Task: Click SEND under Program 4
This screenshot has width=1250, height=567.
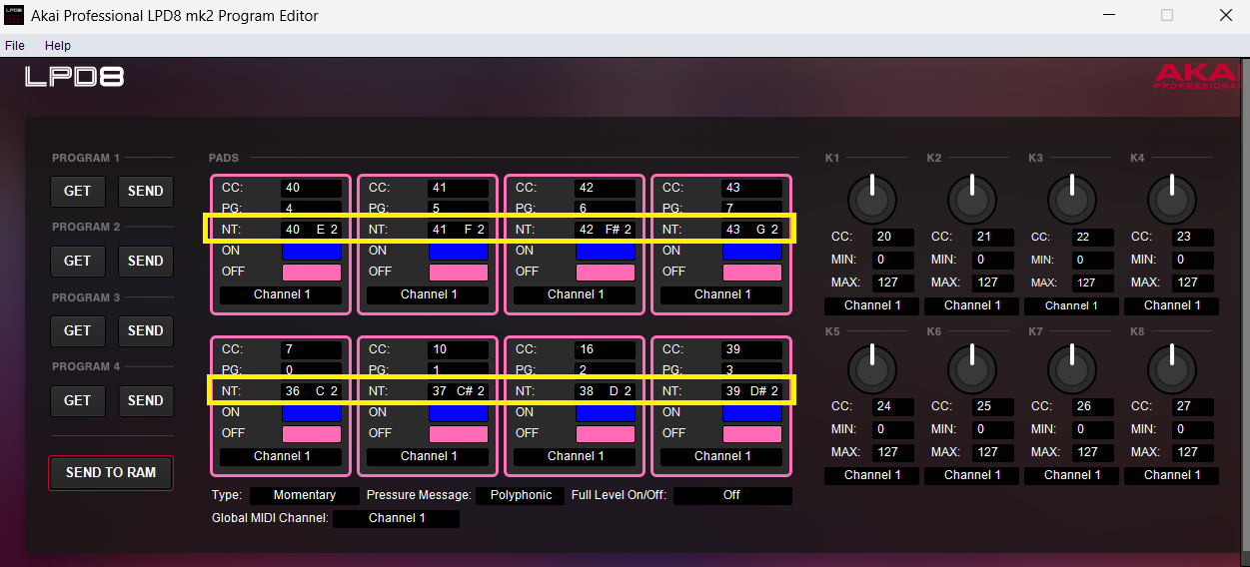Action: (x=146, y=400)
